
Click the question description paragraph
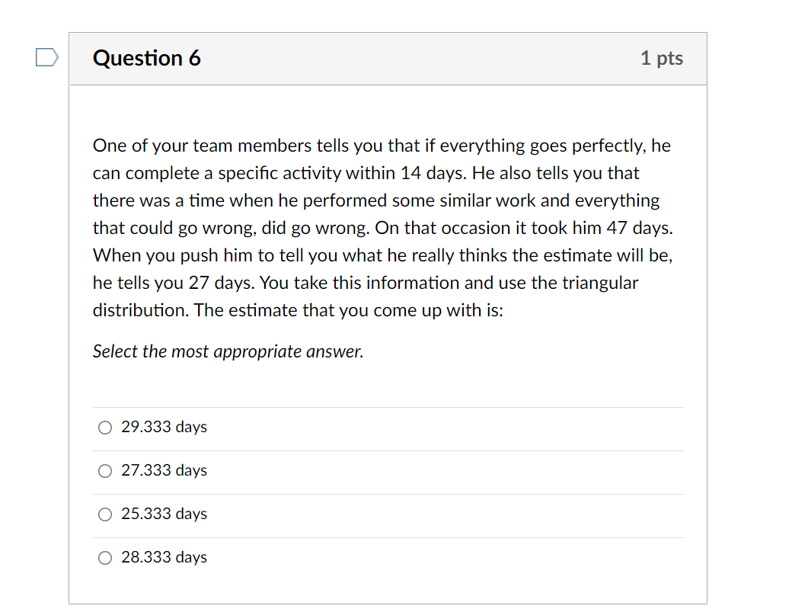[381, 227]
